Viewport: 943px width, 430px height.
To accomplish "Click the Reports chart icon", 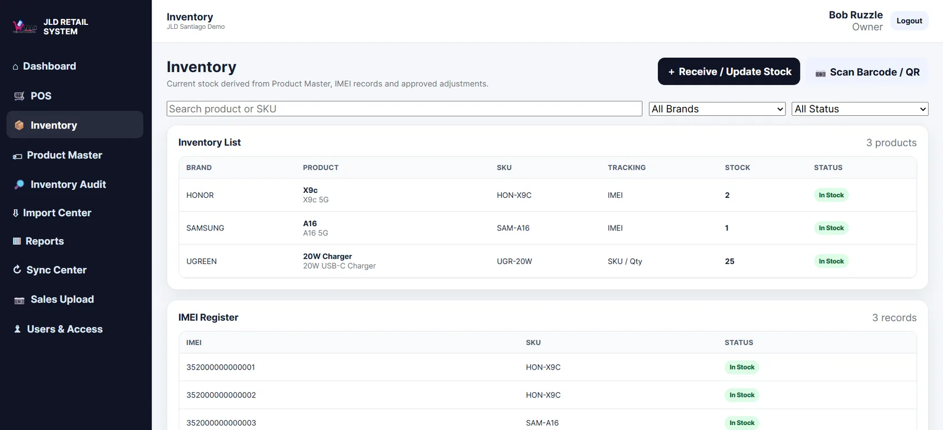I will point(17,241).
